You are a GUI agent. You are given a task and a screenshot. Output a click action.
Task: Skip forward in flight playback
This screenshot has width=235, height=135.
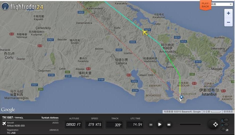click(x=169, y=125)
